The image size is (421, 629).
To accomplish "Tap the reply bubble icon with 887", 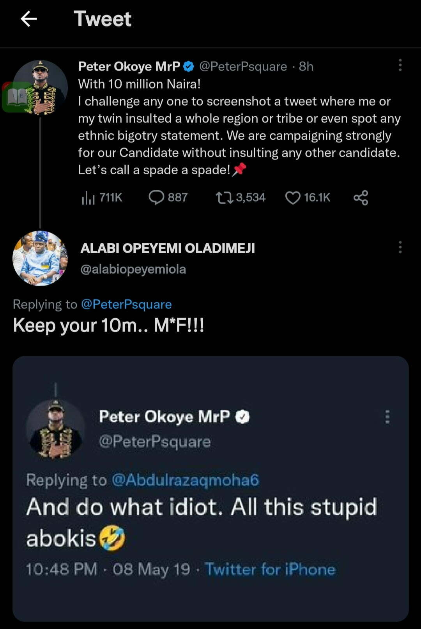I will 157,198.
